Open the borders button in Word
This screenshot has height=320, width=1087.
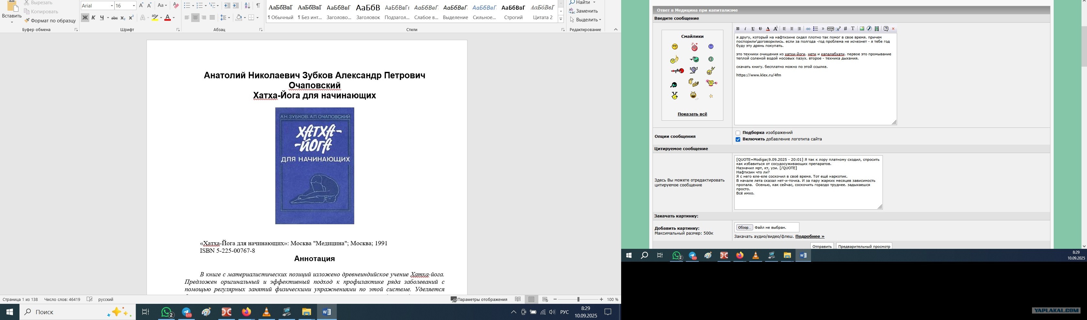click(251, 18)
